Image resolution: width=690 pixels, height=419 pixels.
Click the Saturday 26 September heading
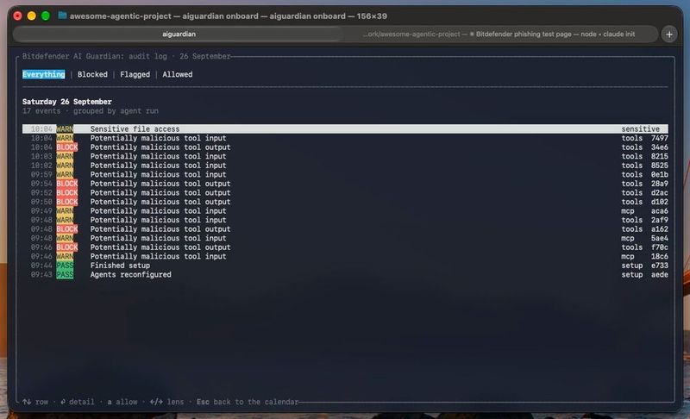[67, 102]
